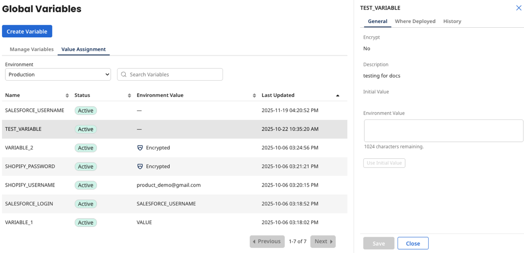Click the Name column header

13,95
